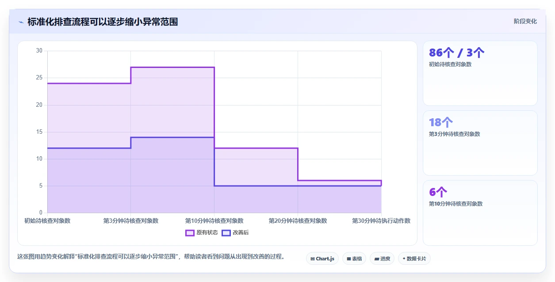Click the 进度 tag

(x=382, y=259)
